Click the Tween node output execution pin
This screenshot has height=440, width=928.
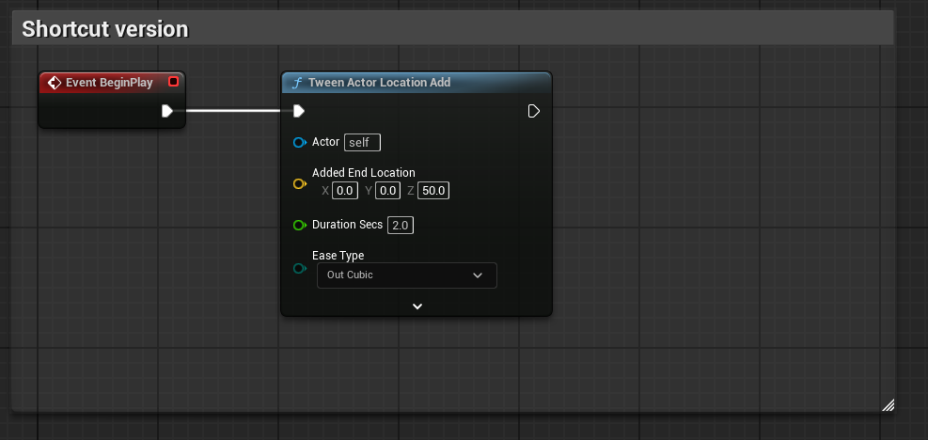click(533, 111)
